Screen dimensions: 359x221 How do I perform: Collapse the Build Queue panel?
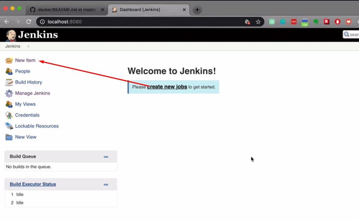click(x=106, y=156)
